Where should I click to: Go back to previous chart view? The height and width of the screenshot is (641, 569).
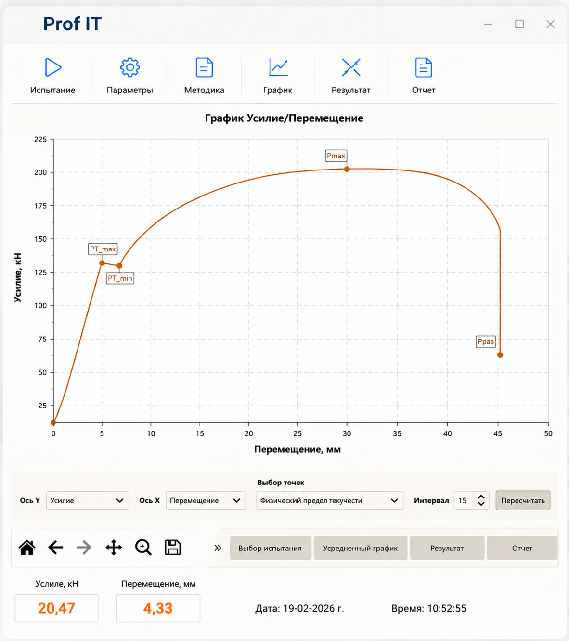click(56, 548)
